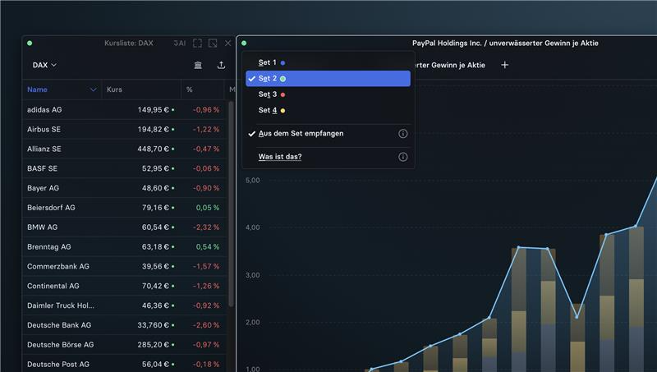The image size is (657, 372).
Task: Open the 'Was ist das?' link
Action: click(280, 157)
